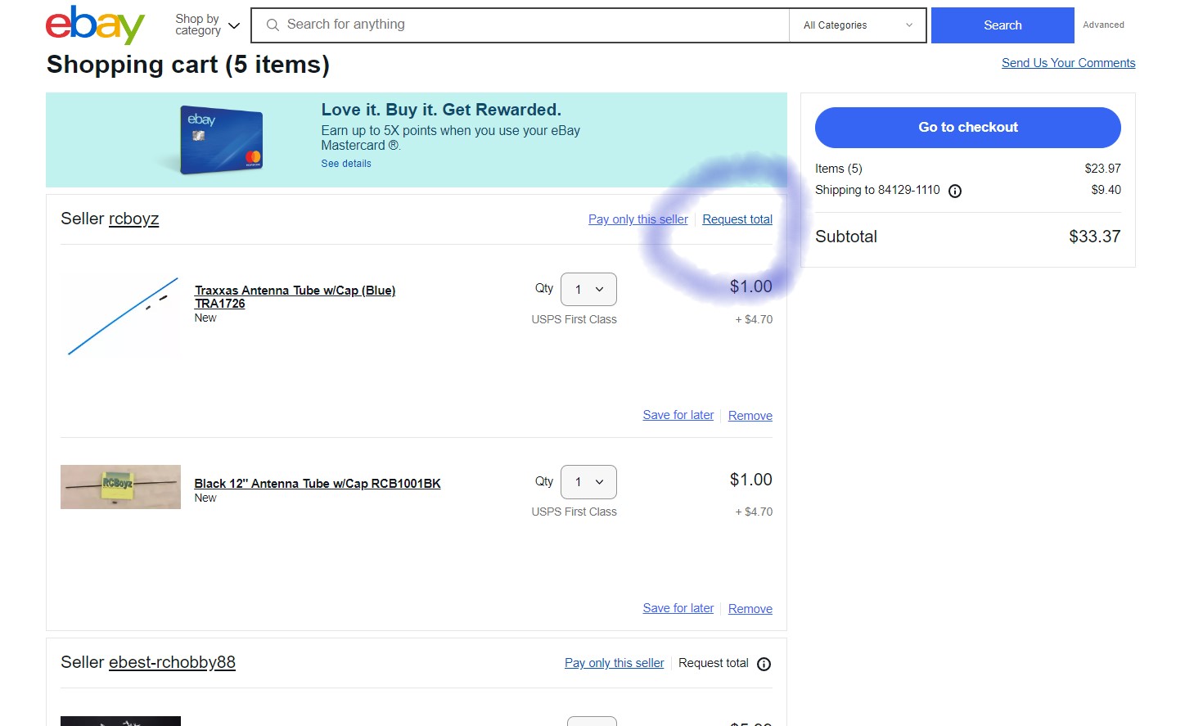Click info icon beside ebest-rchobby88 Request total

[764, 664]
